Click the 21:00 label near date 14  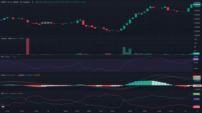point(37,111)
